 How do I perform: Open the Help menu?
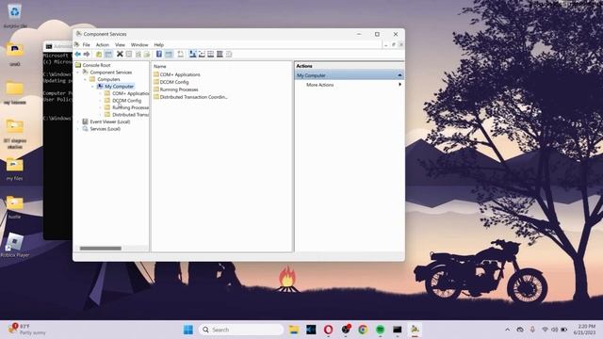pos(159,45)
